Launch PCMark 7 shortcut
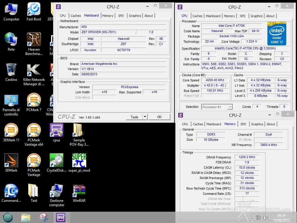The height and width of the screenshot is (223, 297). [x=34, y=103]
